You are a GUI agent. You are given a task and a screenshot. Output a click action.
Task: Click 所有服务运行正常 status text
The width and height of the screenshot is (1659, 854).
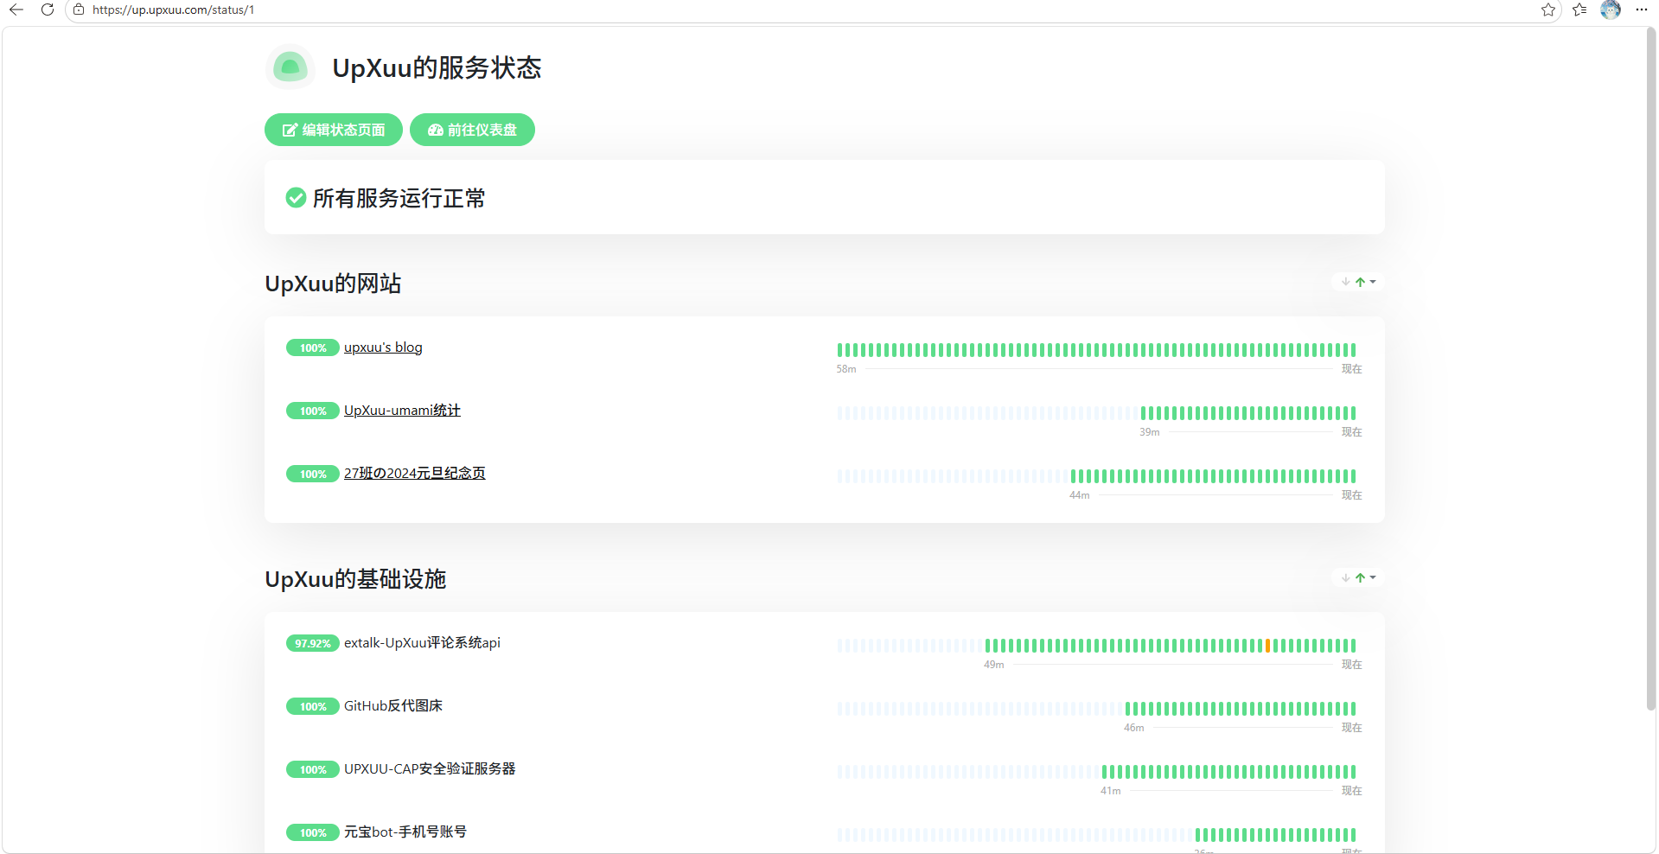[399, 199]
